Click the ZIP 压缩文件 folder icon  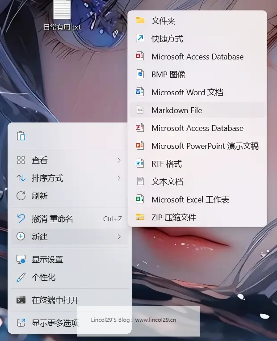tap(140, 217)
